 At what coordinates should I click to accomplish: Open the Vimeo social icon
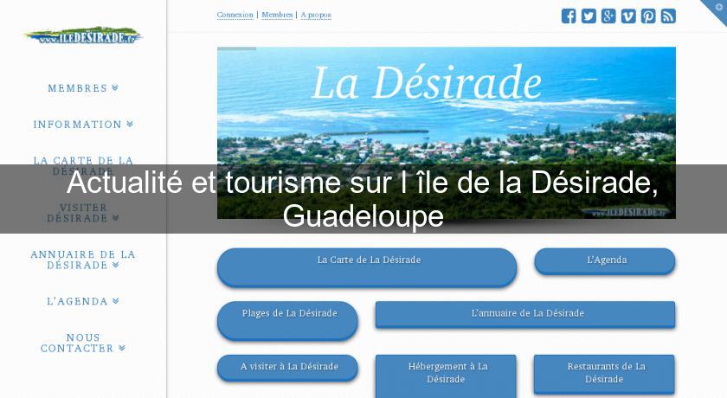pyautogui.click(x=628, y=16)
